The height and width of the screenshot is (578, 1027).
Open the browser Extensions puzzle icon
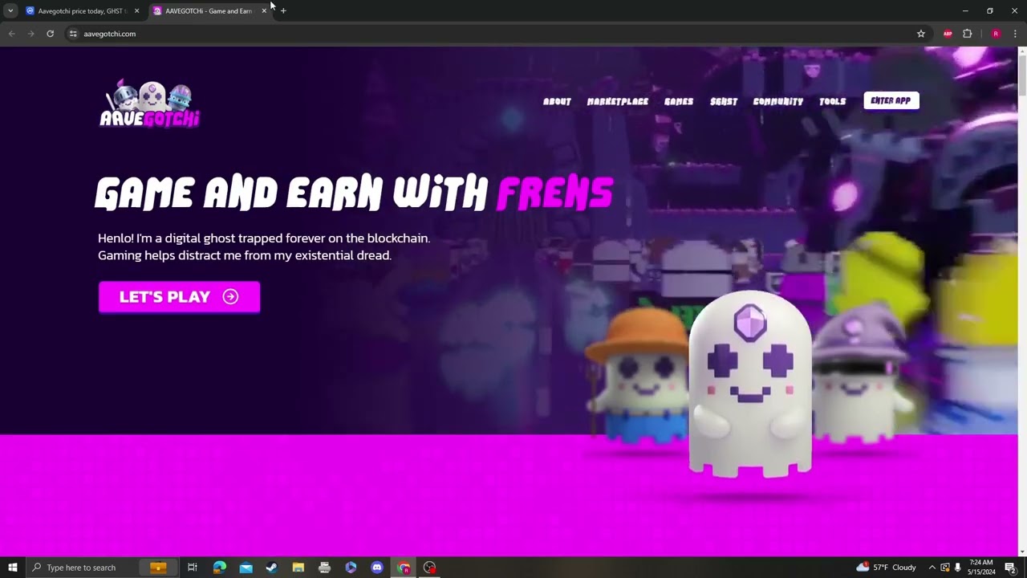click(967, 34)
